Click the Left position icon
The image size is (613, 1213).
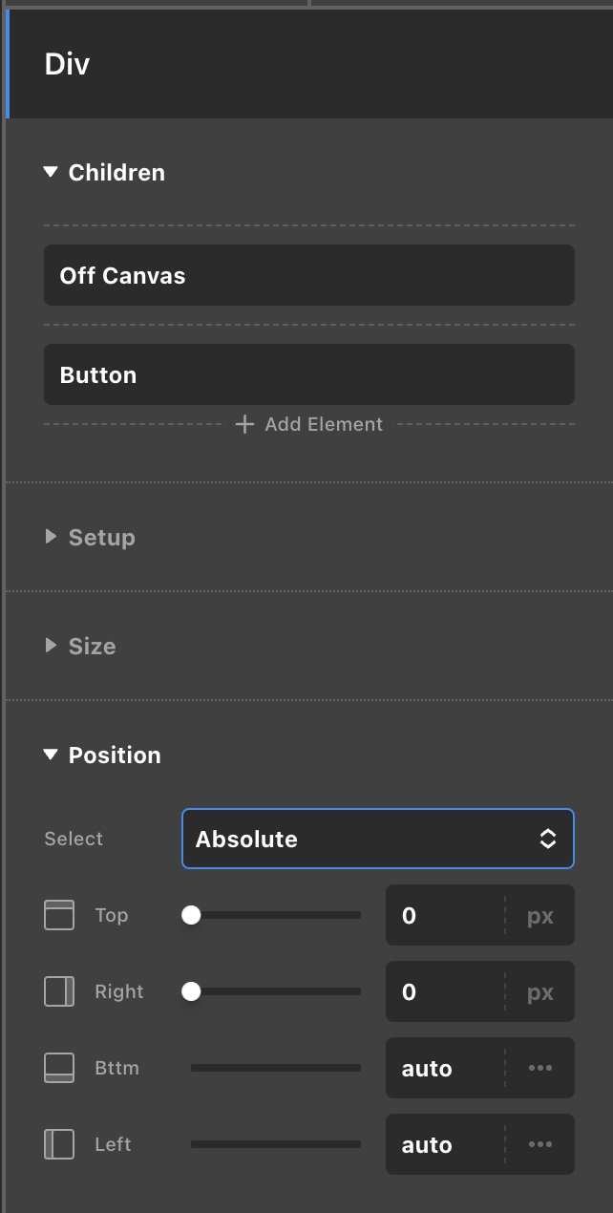(59, 1144)
